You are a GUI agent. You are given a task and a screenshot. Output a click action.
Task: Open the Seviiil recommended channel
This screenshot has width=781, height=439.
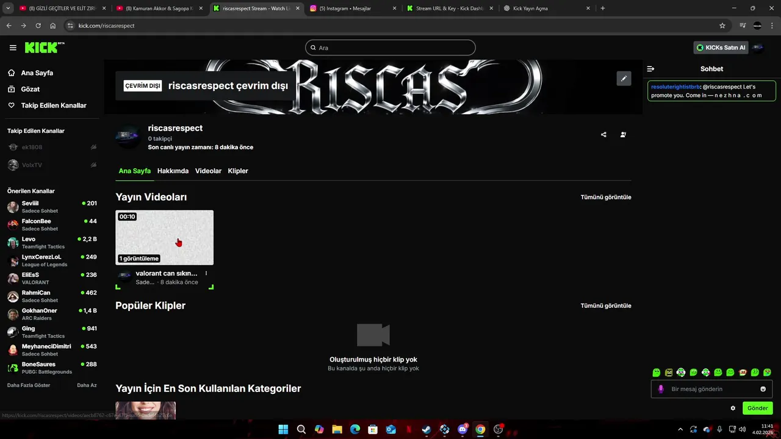point(52,207)
